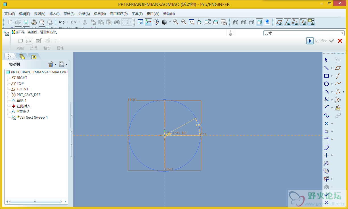Open a file with the folder icon
348x209 pixels.
(18, 22)
